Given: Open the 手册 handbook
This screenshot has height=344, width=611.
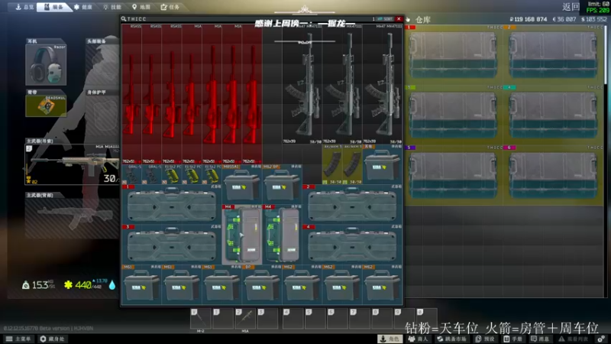Looking at the screenshot, I should [513, 339].
